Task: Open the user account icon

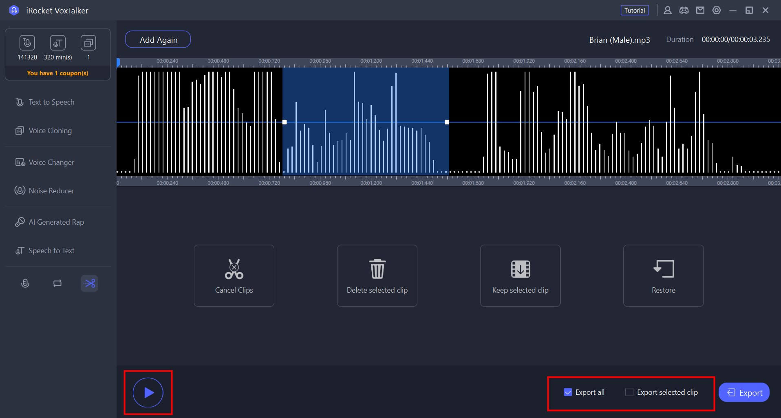Action: (668, 10)
